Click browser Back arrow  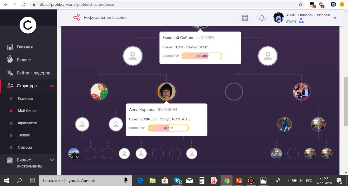tap(6, 4)
